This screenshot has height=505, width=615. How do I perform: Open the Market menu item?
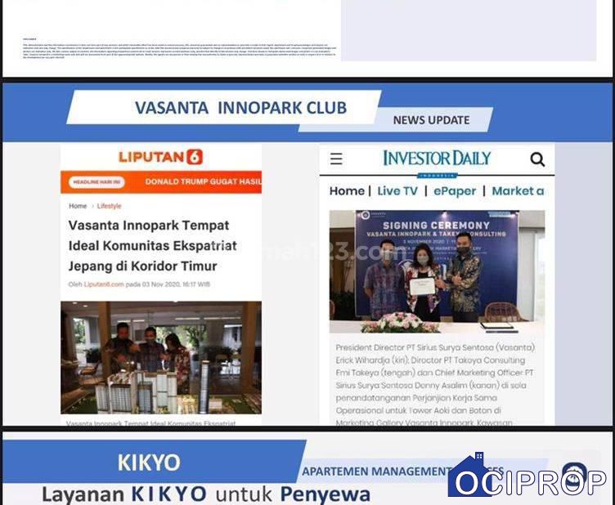[518, 190]
